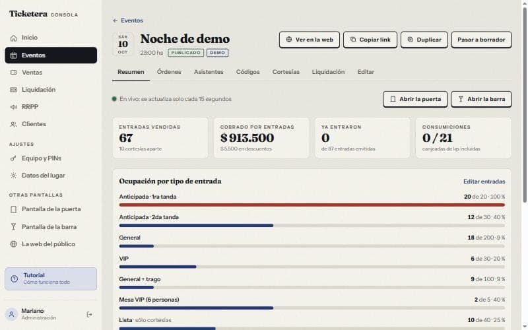
Task: Click the globe icon in Ver en la web
Action: click(289, 40)
